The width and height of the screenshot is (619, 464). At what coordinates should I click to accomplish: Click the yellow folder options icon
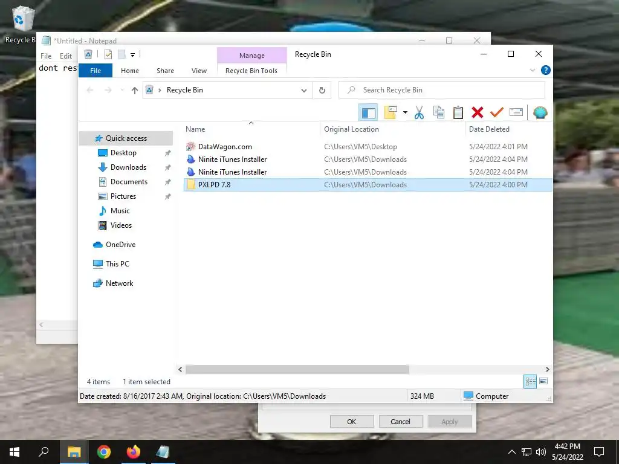point(391,113)
